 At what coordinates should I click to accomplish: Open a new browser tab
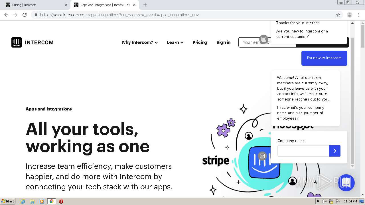pos(145,5)
